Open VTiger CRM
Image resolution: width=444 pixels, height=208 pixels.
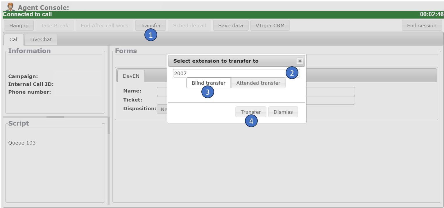[270, 25]
